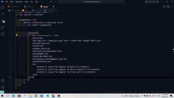
Task: Open Customize Layout icon
Action: [x=157, y=2]
